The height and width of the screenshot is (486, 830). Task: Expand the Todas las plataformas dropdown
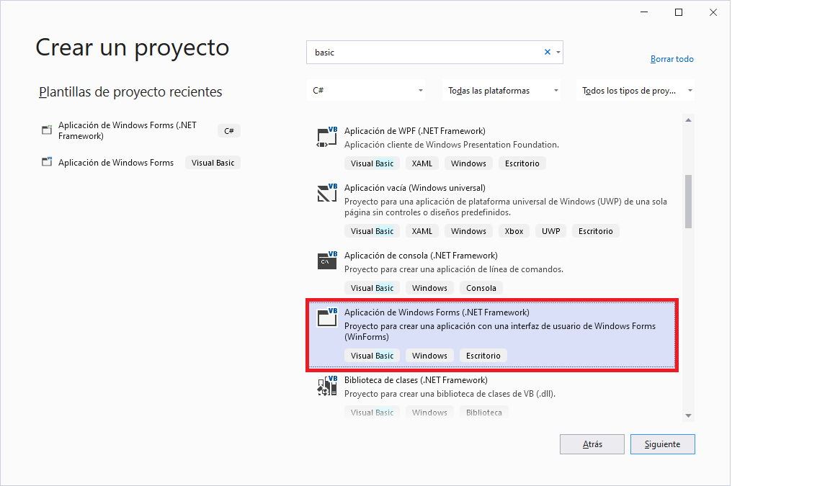tap(501, 89)
